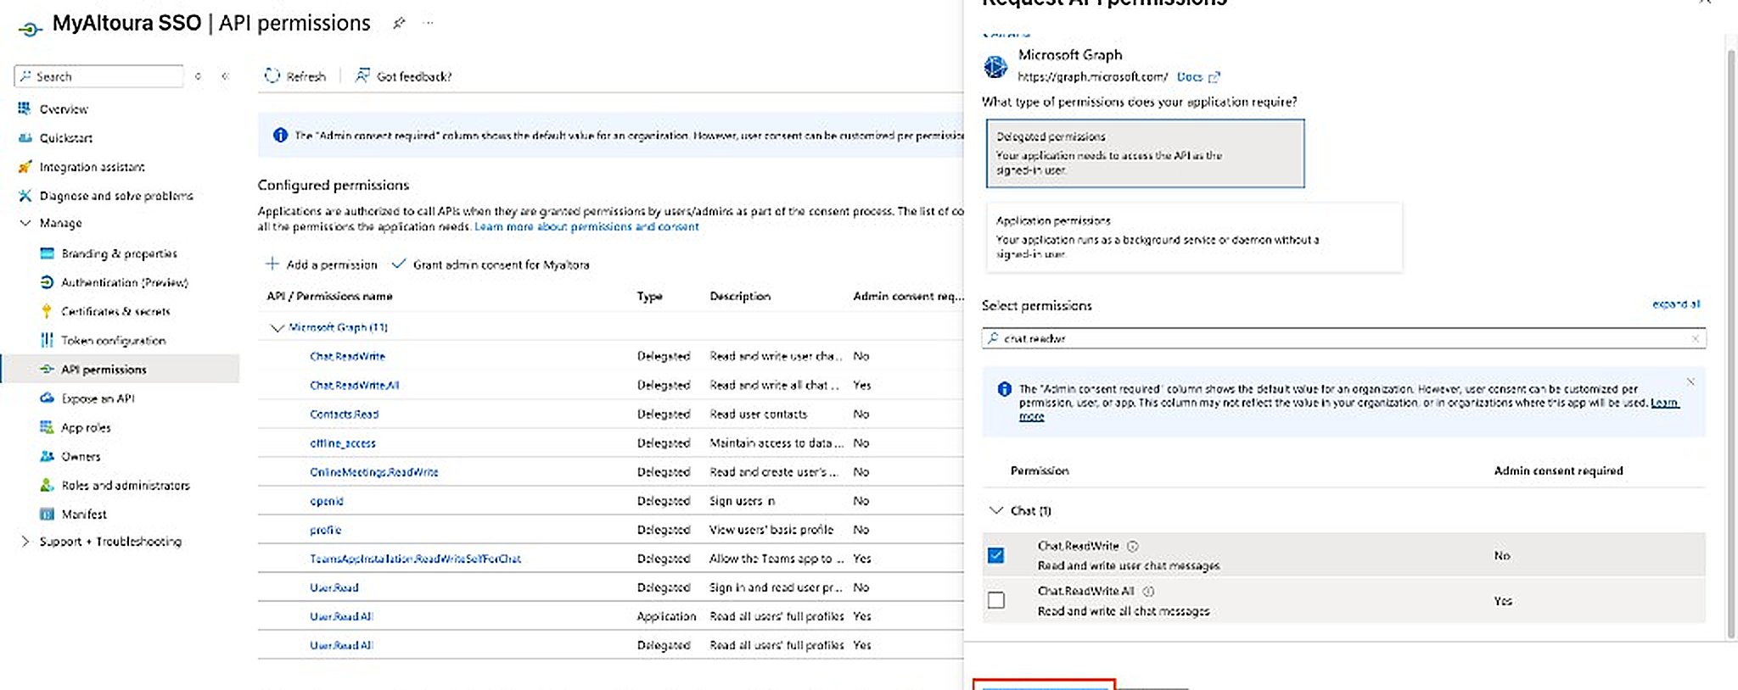Image resolution: width=1738 pixels, height=690 pixels.
Task: Click Grant admin consent for Myaltora
Action: coord(491,264)
